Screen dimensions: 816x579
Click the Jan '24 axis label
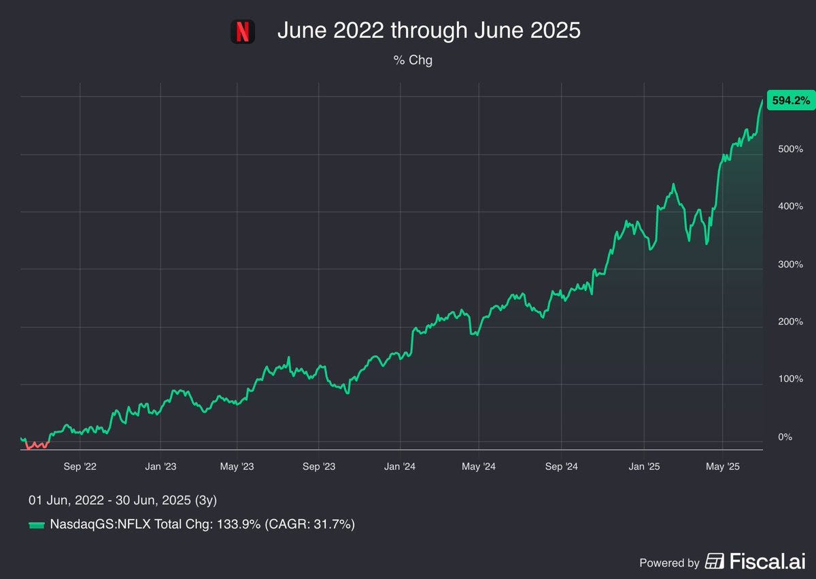coord(400,467)
